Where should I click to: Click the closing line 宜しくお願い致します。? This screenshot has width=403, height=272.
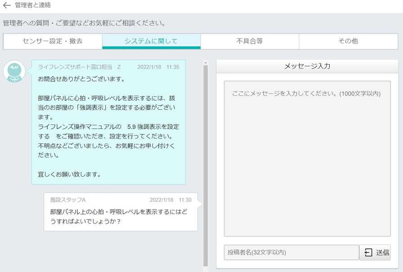point(69,174)
